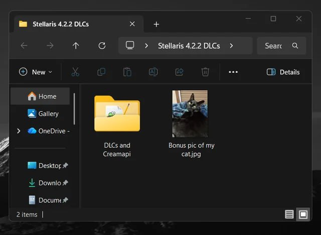321x235 pixels.
Task: Click the Search input field
Action: [281, 46]
